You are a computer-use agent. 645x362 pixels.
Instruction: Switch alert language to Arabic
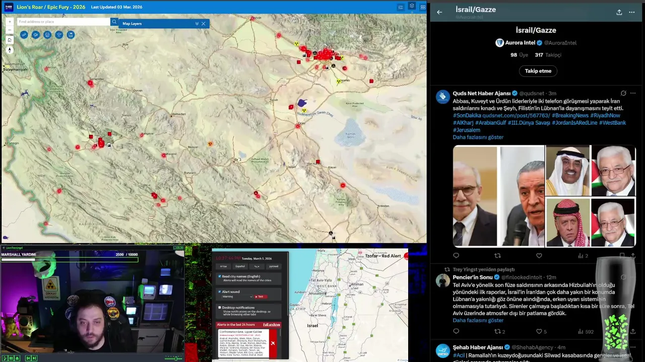(x=256, y=266)
